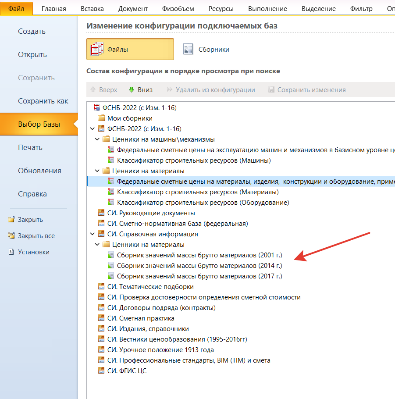Click the Закрыть все folder icon
Viewport: 395px width, 399px height.
pyautogui.click(x=11, y=235)
